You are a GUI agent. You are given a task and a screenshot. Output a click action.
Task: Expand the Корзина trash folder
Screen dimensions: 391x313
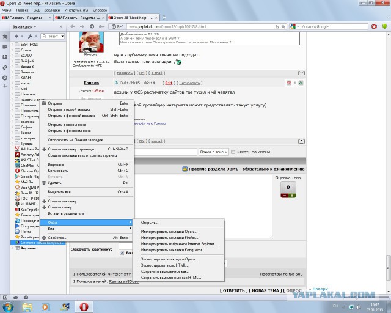(x=12, y=248)
